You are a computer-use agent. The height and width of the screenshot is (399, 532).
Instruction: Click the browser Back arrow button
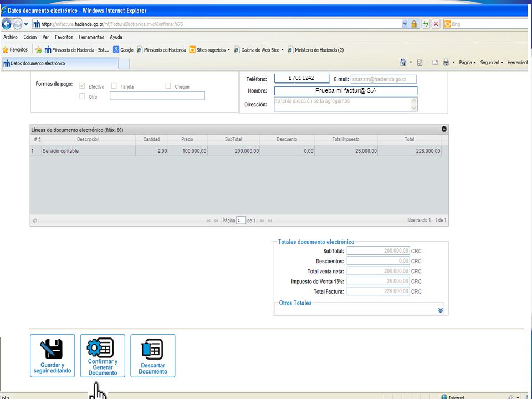[x=7, y=24]
